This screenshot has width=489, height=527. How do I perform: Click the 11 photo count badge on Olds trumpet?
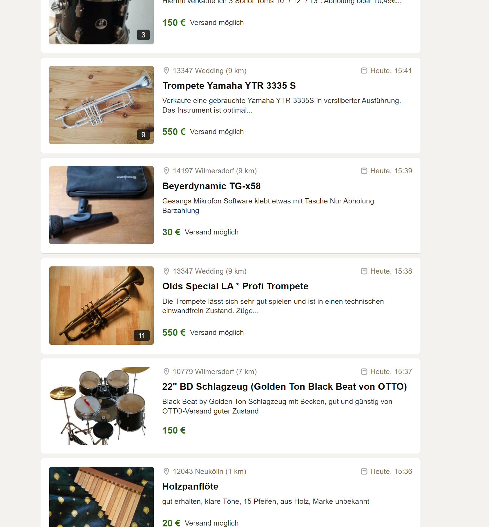pos(142,335)
